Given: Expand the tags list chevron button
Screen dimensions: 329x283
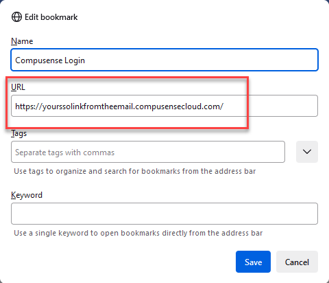Looking at the screenshot, I should point(307,152).
